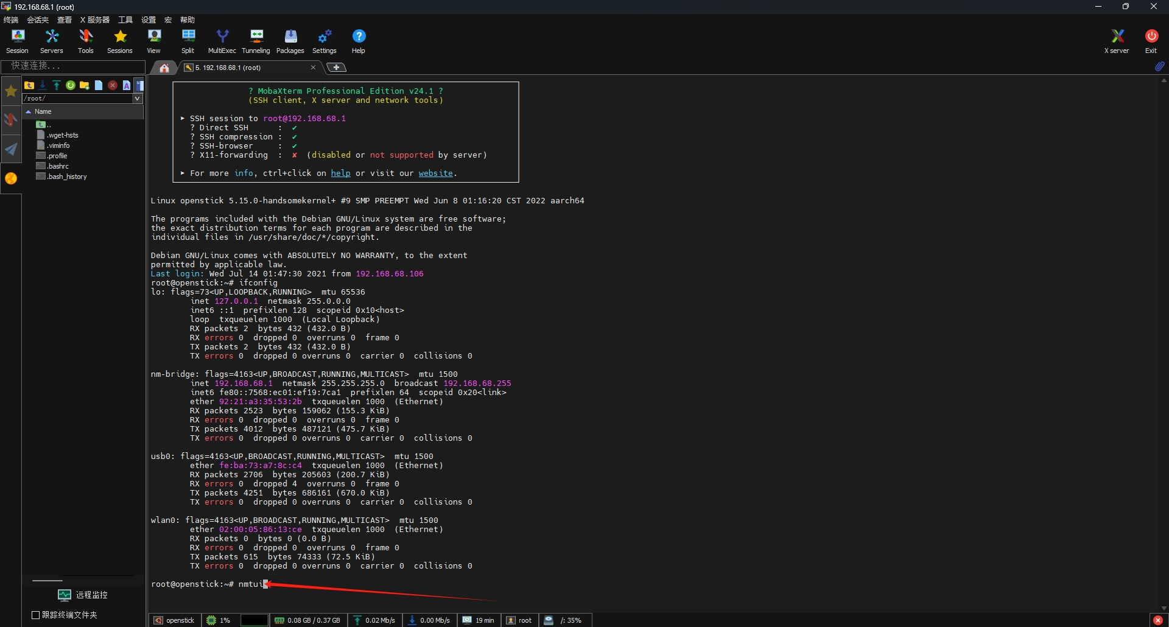Open the Packages manager
1169x627 pixels.
pos(290,41)
